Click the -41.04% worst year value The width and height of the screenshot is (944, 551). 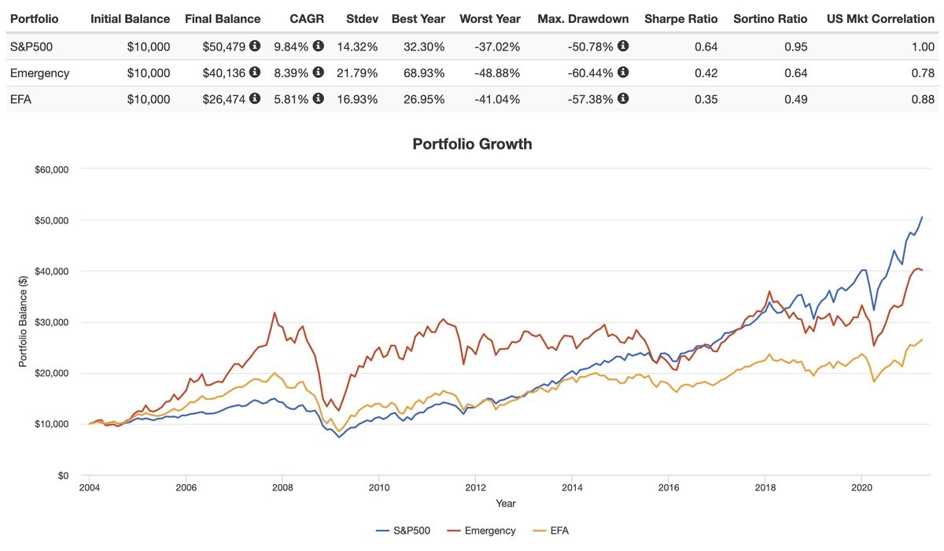tap(497, 100)
